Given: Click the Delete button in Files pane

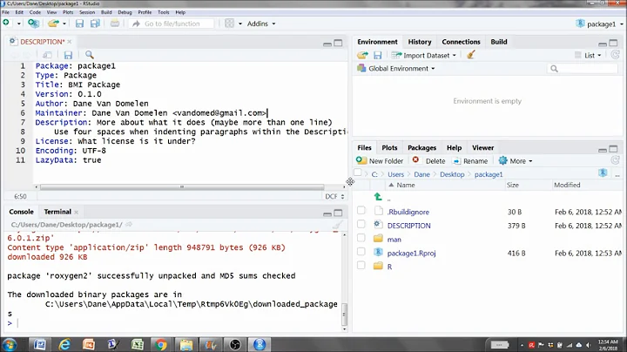Looking at the screenshot, I should (x=428, y=161).
